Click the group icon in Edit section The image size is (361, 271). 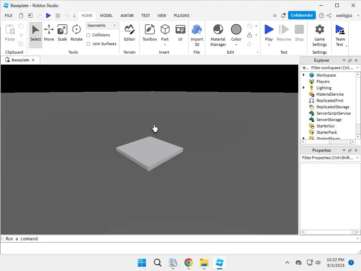pos(249,26)
